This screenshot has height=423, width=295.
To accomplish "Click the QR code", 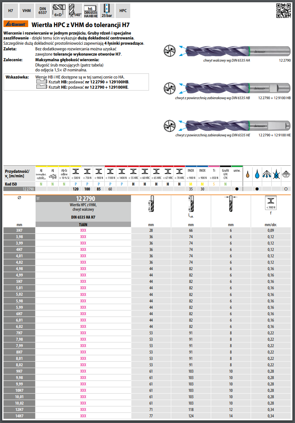I will click(284, 11).
